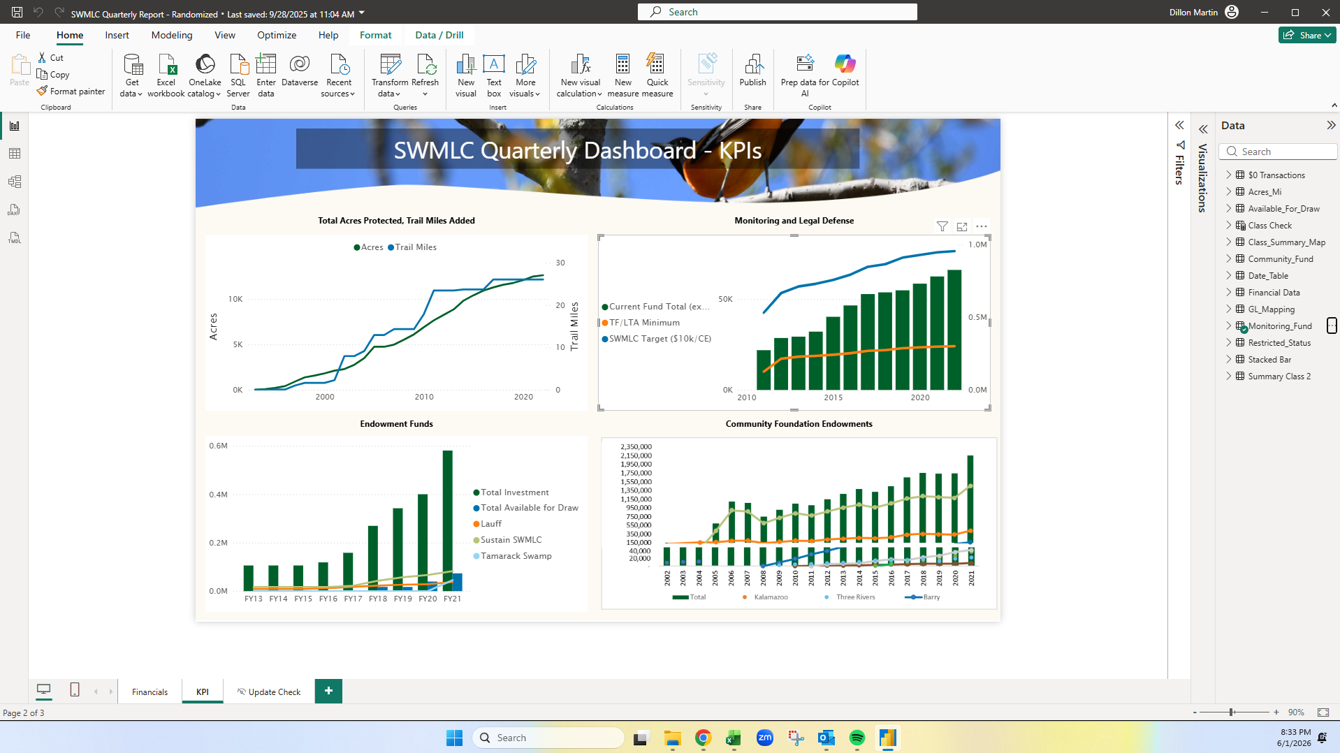Open TMDL view icon
This screenshot has width=1340, height=753.
pos(15,237)
